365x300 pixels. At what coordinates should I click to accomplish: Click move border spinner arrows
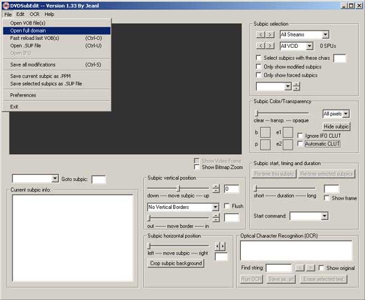tap(216, 218)
